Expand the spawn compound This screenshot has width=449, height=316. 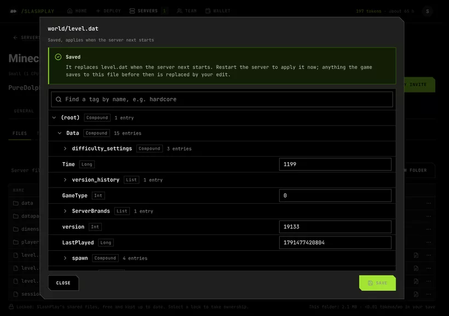click(65, 258)
